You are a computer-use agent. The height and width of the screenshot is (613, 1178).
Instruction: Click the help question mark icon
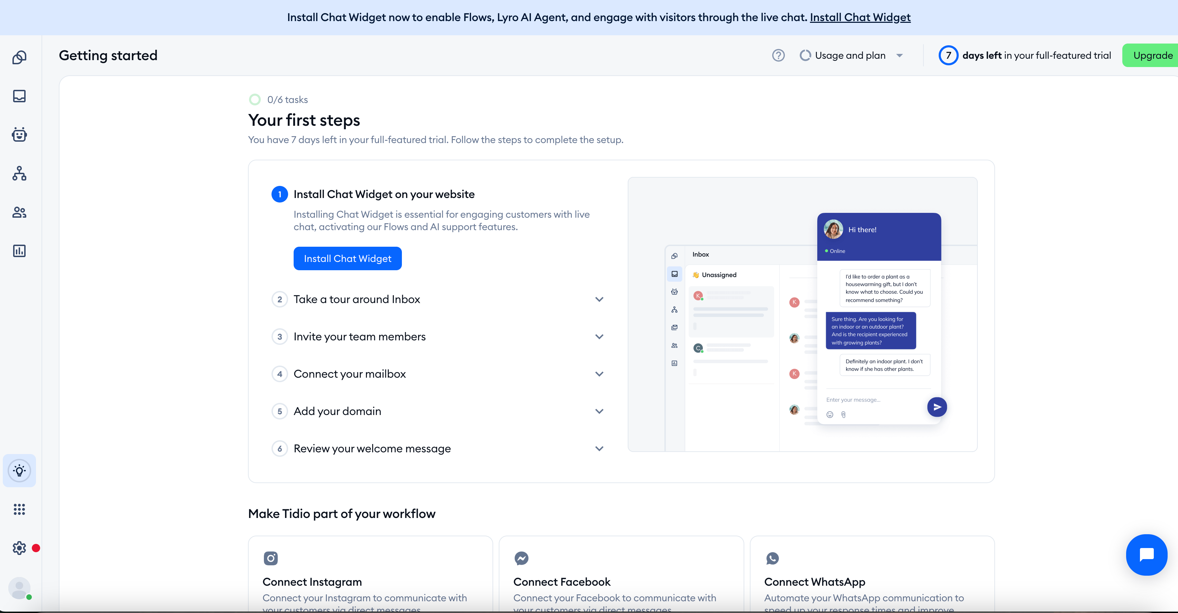tap(778, 55)
